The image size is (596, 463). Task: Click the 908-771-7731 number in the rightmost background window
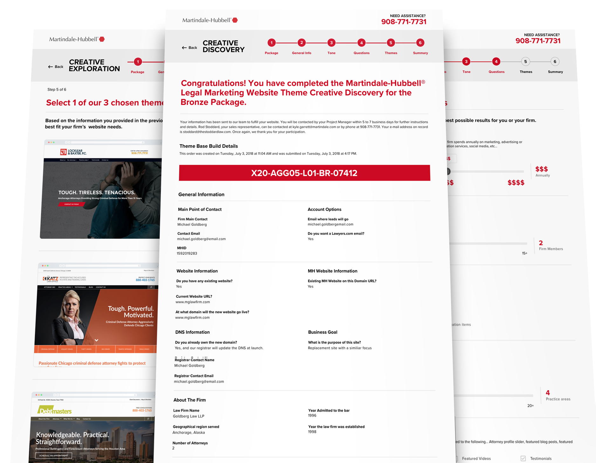pyautogui.click(x=538, y=41)
